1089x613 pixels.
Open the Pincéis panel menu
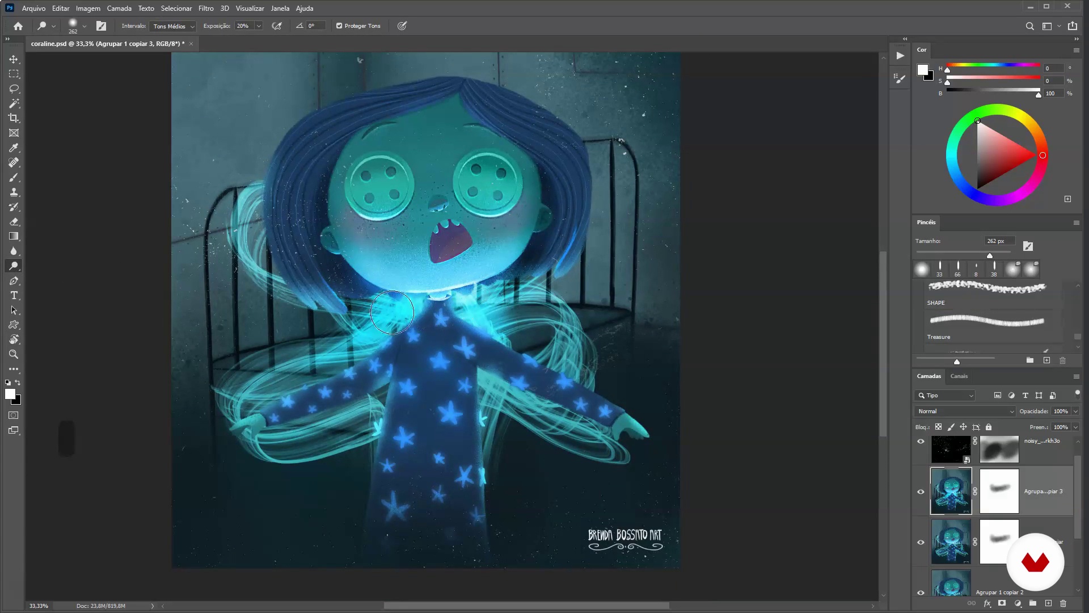[x=1076, y=222]
